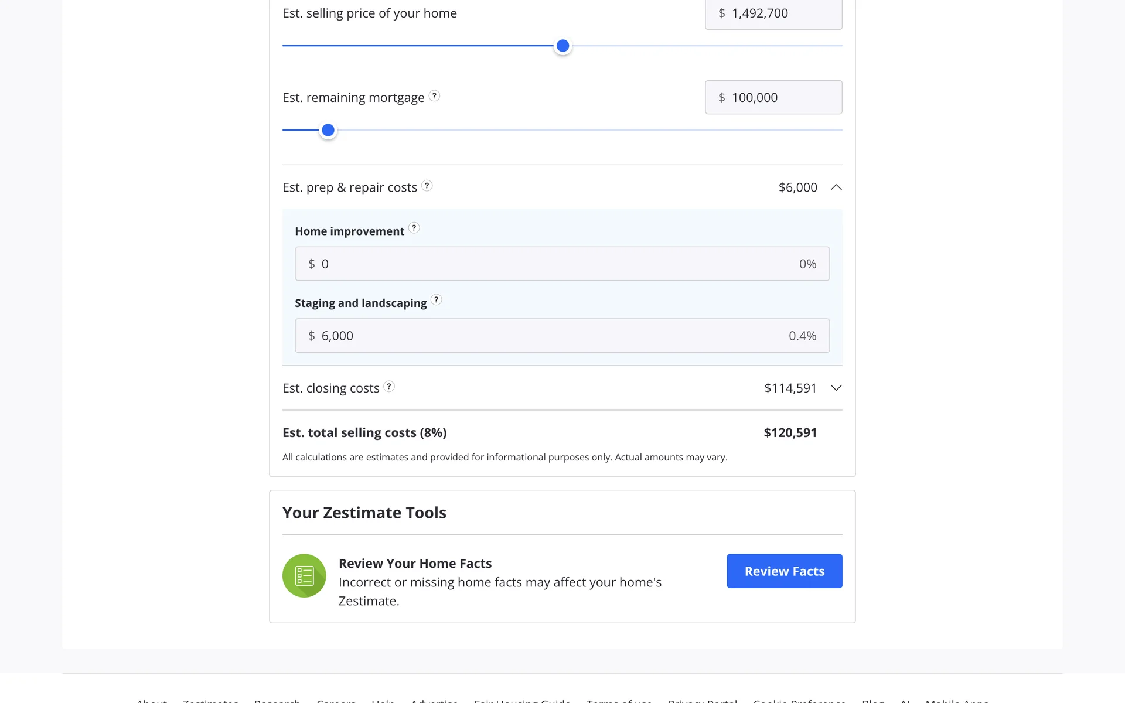Image resolution: width=1125 pixels, height=703 pixels.
Task: Click the Est. closing costs help icon
Action: (x=389, y=387)
